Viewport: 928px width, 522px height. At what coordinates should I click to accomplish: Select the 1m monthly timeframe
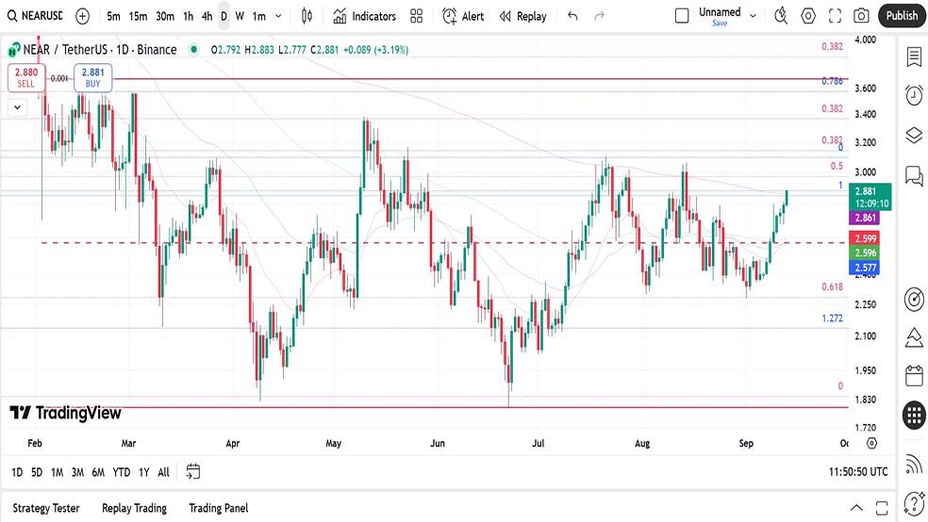(x=259, y=16)
